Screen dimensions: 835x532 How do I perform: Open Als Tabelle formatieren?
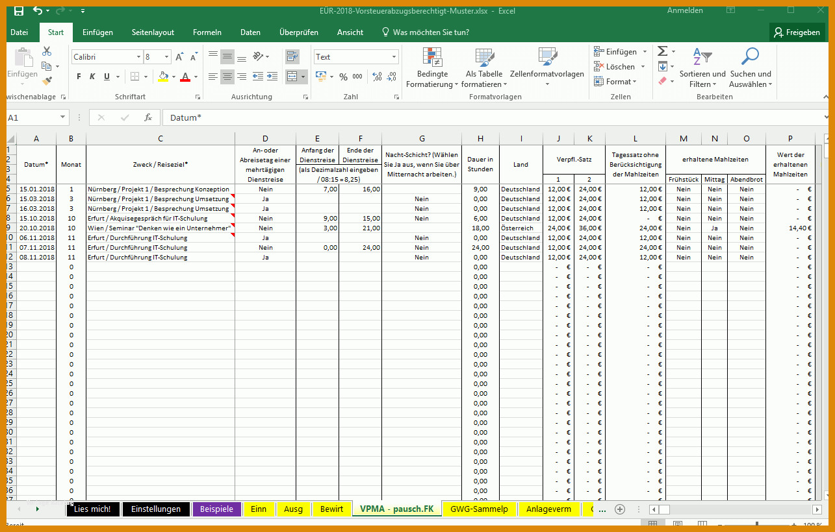[484, 68]
